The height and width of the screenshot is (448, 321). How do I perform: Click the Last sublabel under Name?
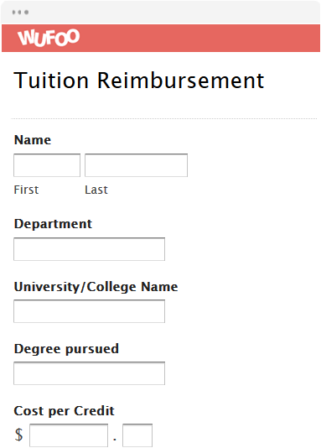pyautogui.click(x=96, y=190)
